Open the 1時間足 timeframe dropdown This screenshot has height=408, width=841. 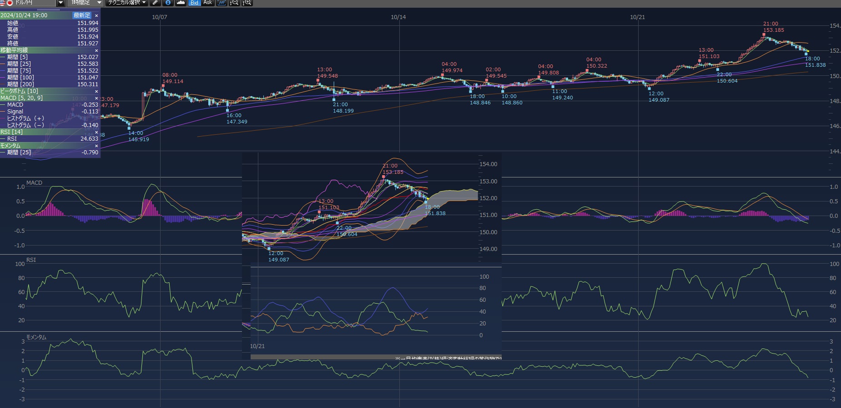point(99,3)
